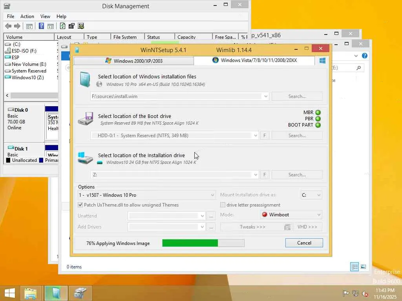
Task: Expand installation drive Z: dropdown
Action: pyautogui.click(x=256, y=174)
